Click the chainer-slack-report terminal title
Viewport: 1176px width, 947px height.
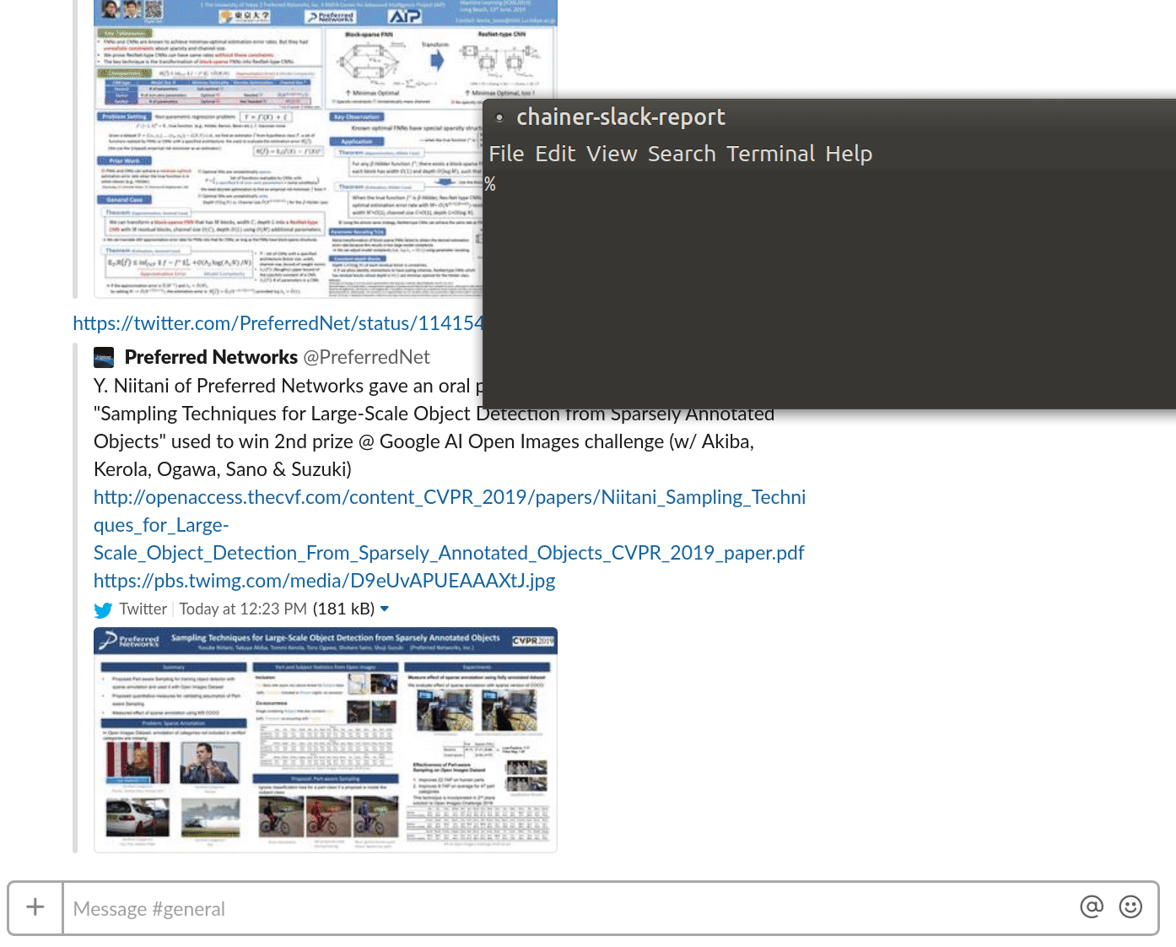(620, 116)
